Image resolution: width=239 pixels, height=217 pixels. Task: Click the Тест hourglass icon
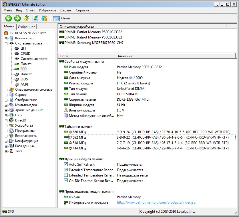point(11,151)
